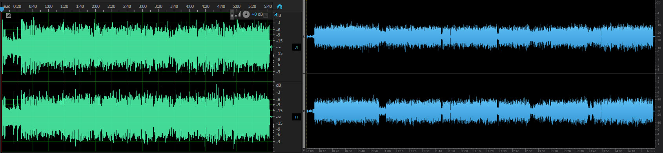663x153 pixels.
Task: Click the blue playhead marker at timeline start
Action: [2, 9]
